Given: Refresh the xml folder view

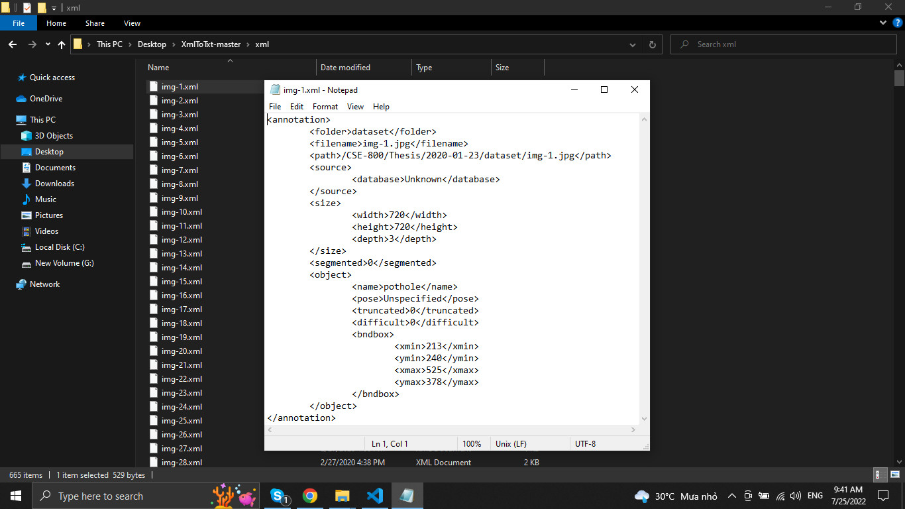Looking at the screenshot, I should pyautogui.click(x=653, y=44).
